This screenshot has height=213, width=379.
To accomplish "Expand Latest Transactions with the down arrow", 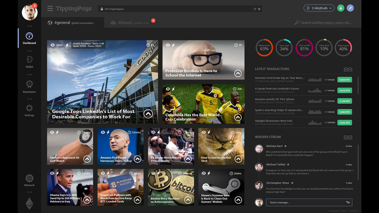I will tap(350, 70).
